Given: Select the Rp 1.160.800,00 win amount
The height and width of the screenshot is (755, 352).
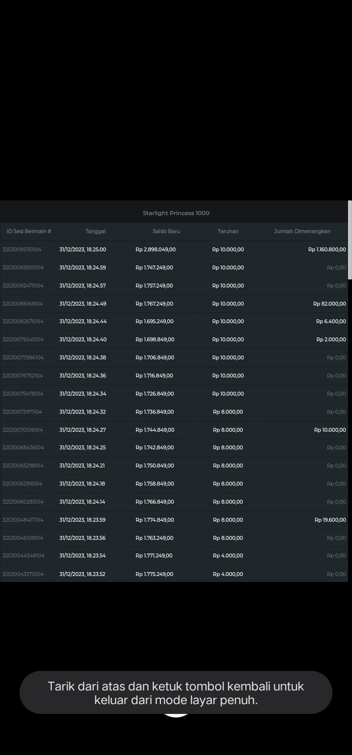Looking at the screenshot, I should point(327,249).
